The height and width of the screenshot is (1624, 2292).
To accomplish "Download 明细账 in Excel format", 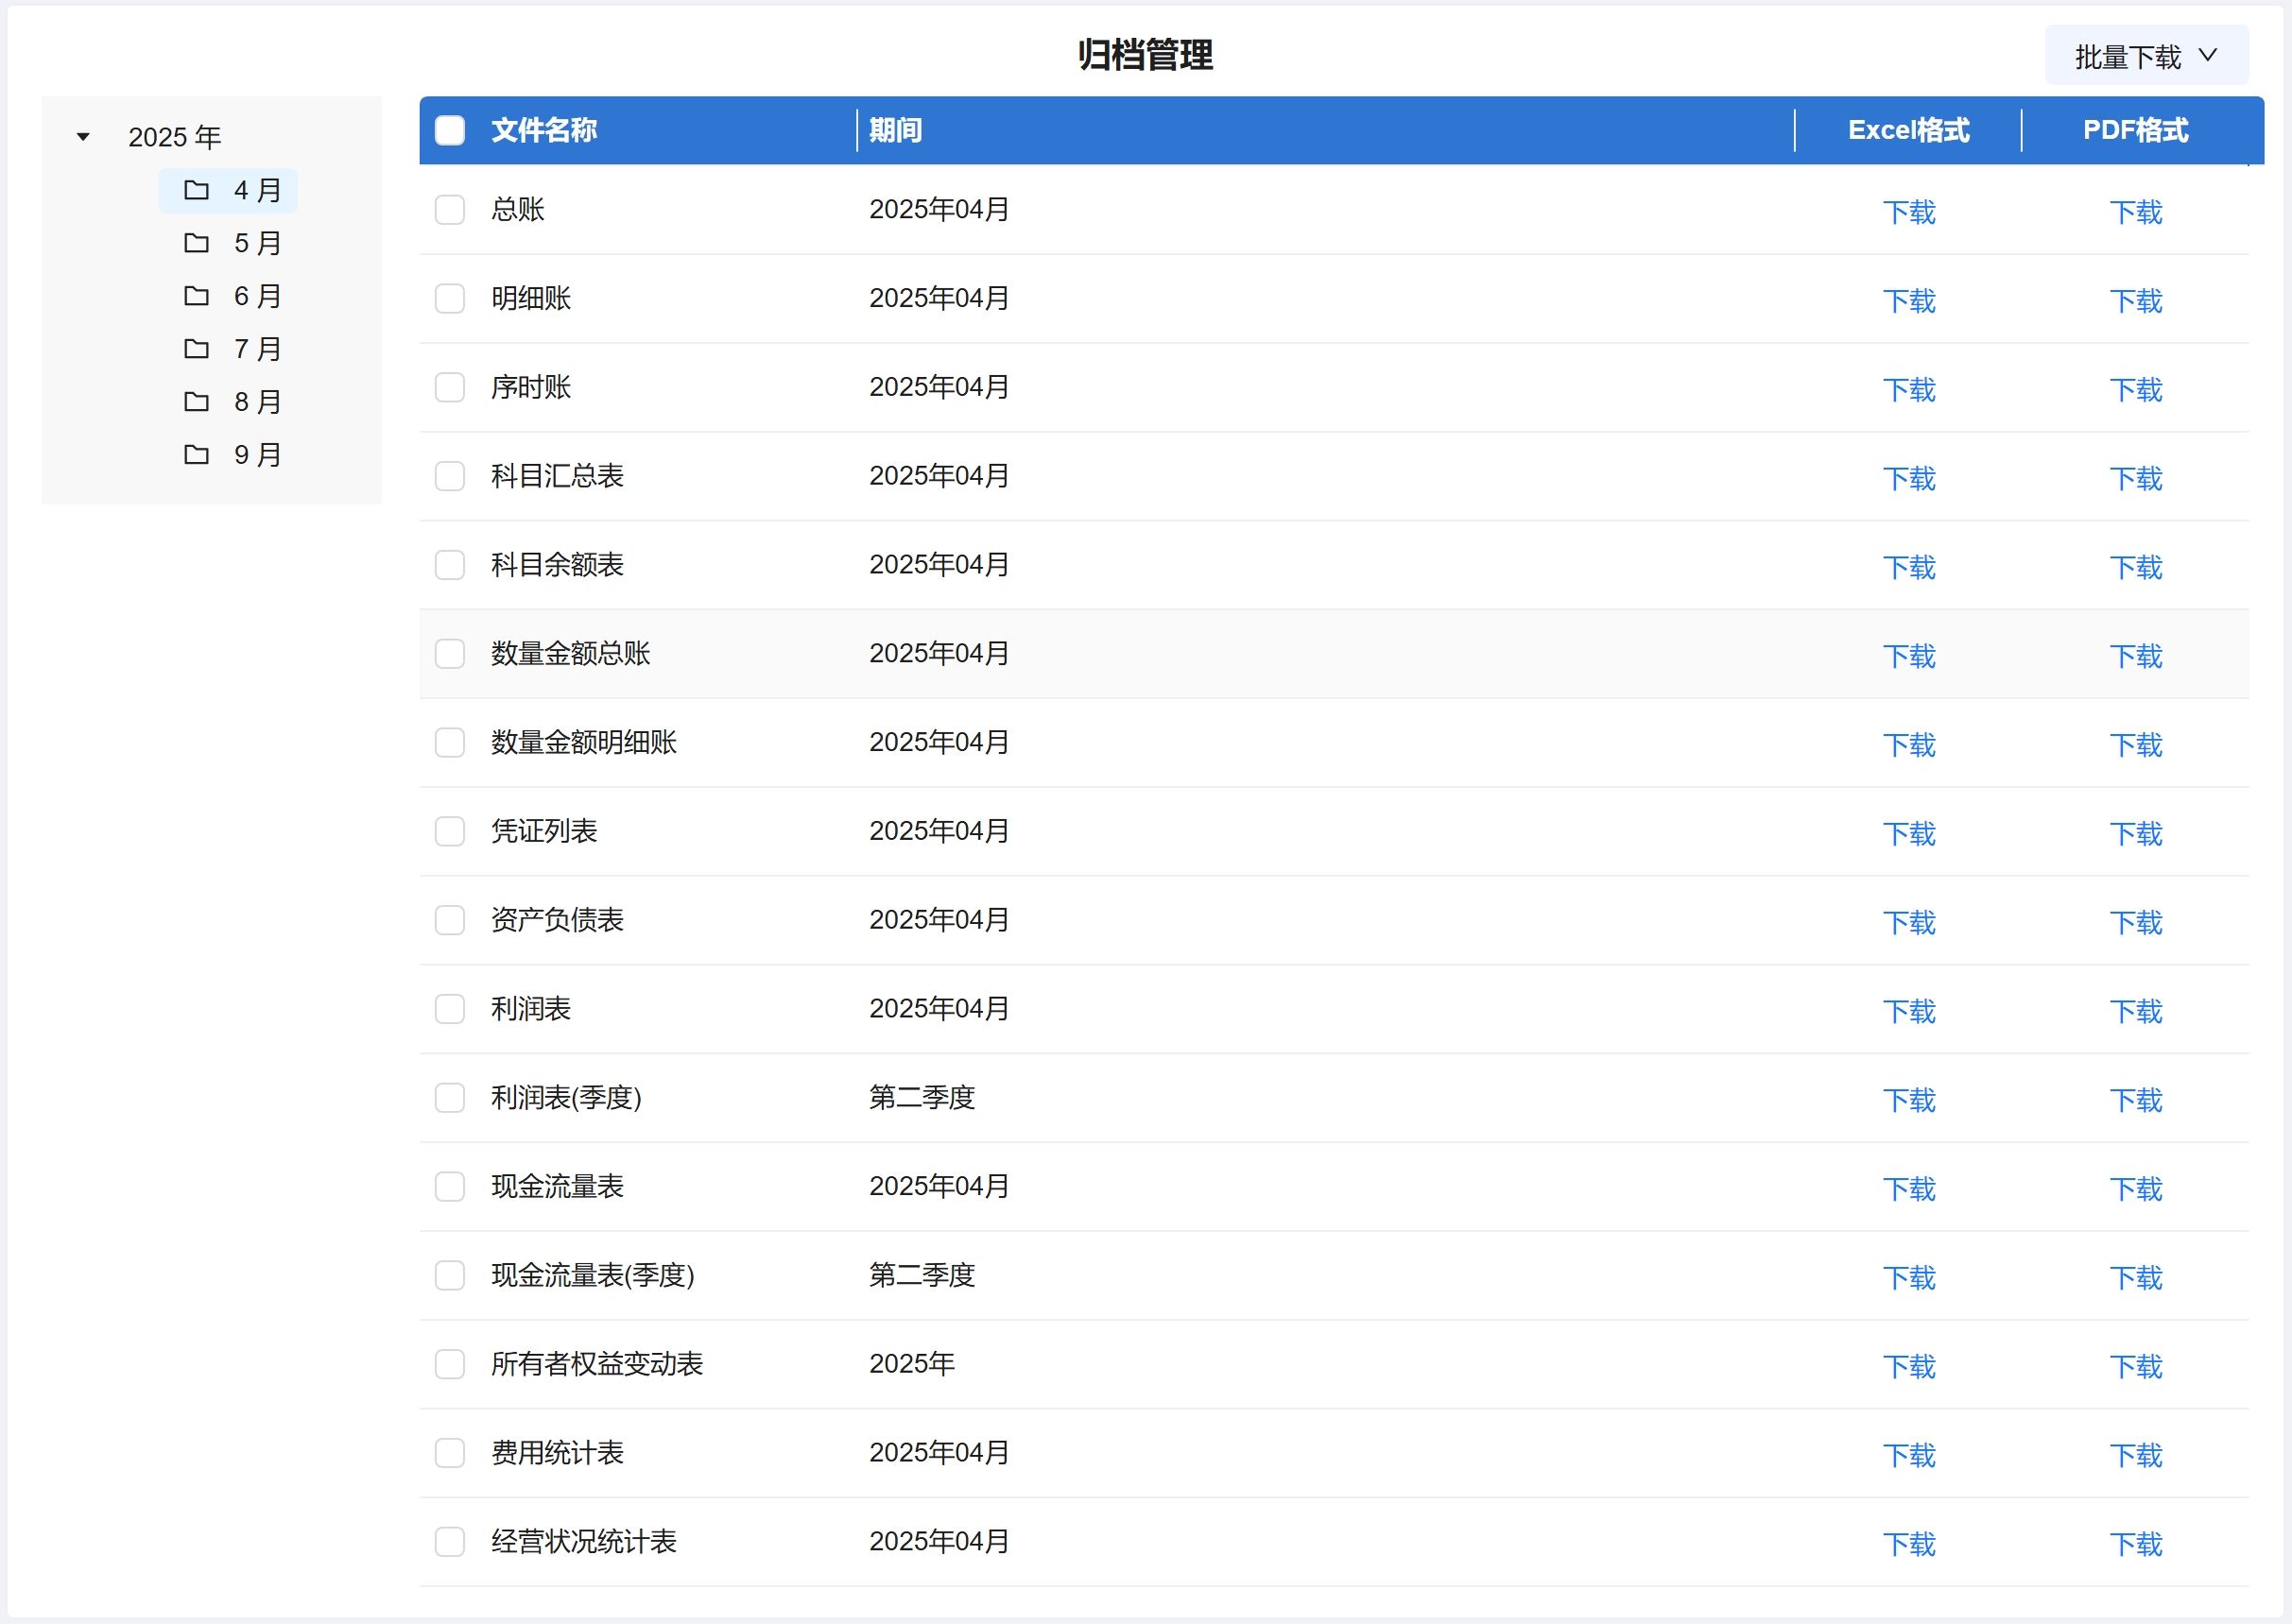I will click(x=1909, y=301).
